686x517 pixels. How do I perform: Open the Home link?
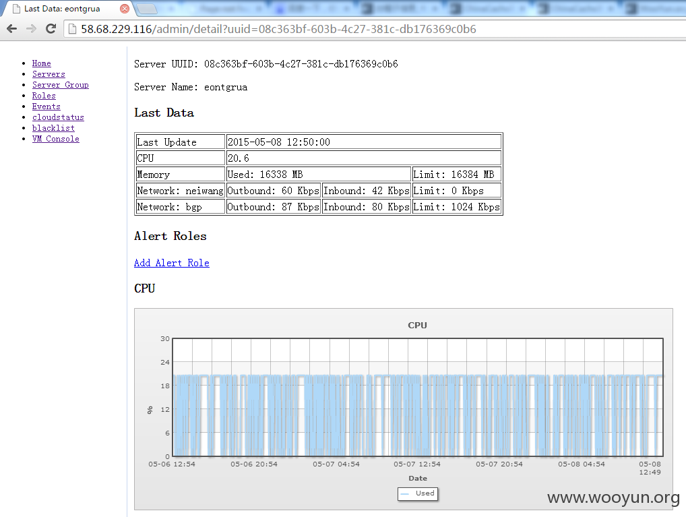pos(42,63)
